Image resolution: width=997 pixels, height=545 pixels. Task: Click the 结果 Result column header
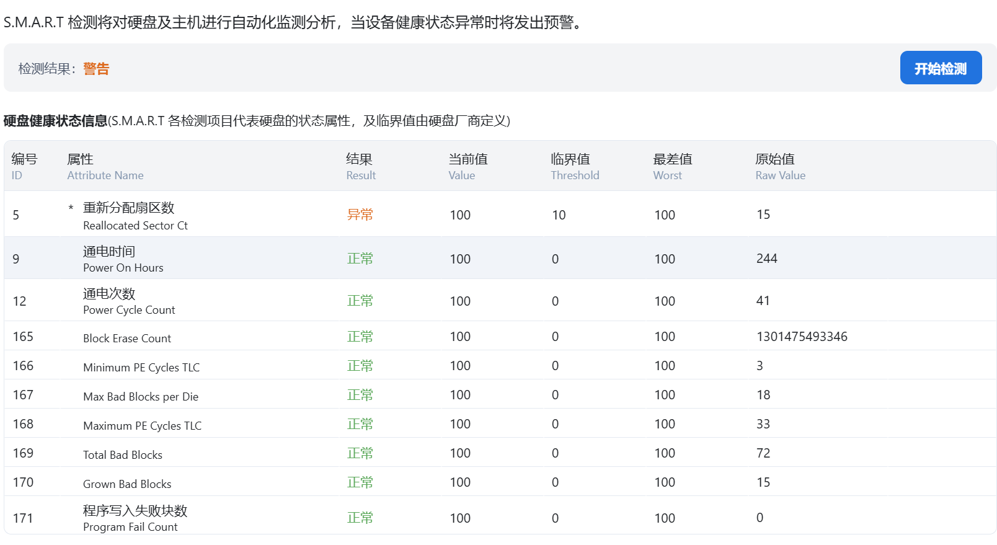(360, 166)
